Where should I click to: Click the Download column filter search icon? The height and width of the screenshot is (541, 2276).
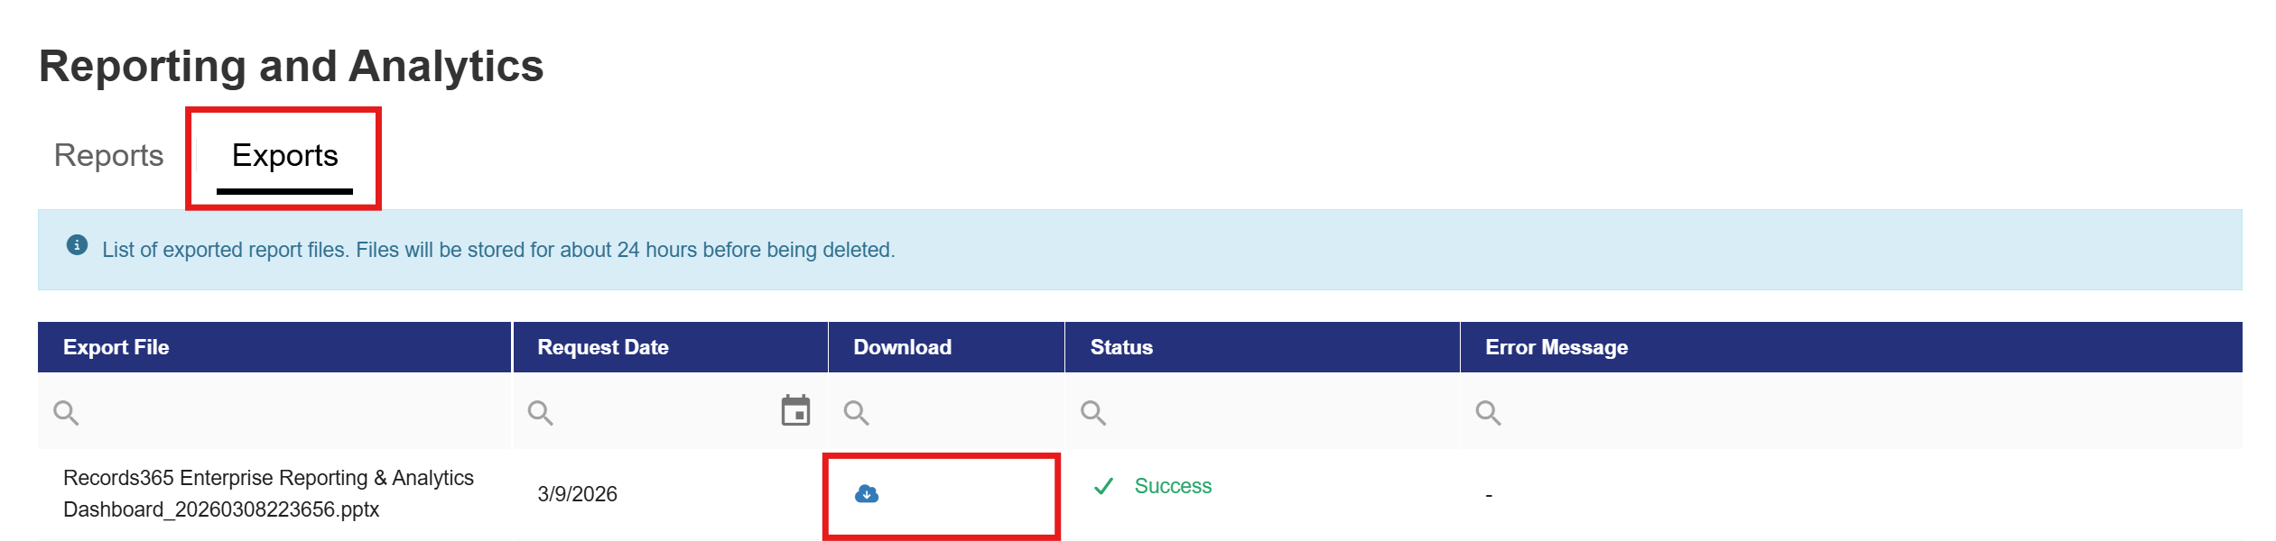[x=856, y=413]
